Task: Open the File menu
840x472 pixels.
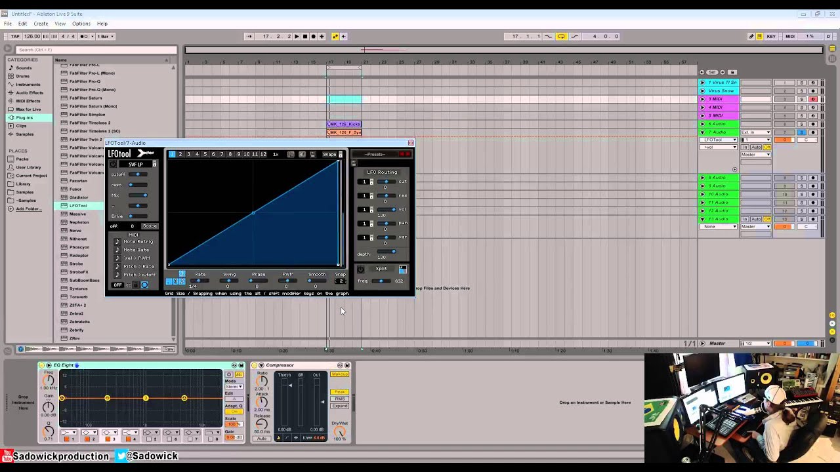Action: 8,24
